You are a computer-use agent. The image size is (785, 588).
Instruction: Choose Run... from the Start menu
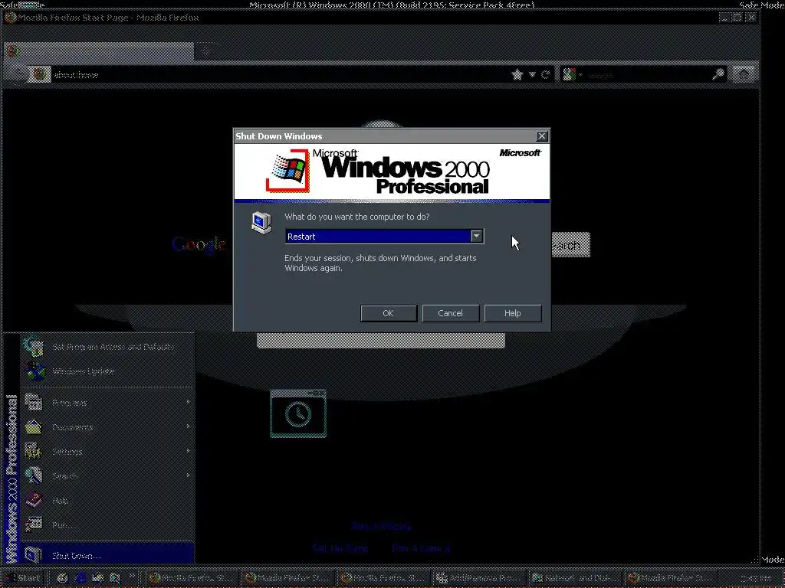(x=107, y=525)
